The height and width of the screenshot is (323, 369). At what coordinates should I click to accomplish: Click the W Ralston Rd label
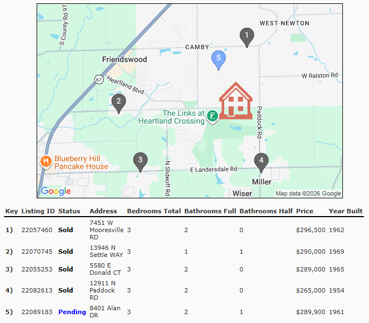pos(320,76)
